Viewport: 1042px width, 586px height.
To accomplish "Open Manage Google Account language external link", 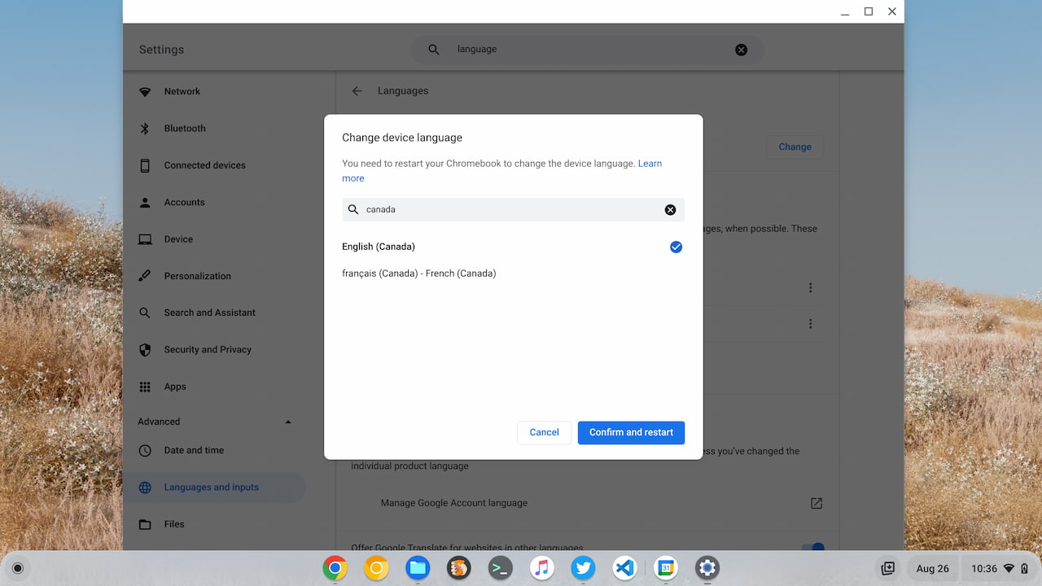I will tap(816, 503).
